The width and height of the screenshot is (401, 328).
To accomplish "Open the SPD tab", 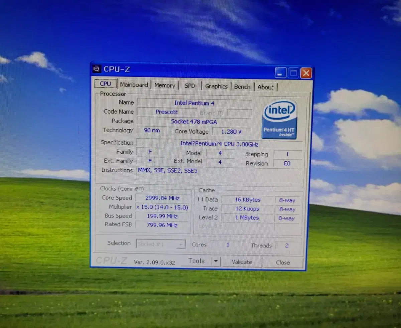I will (190, 86).
